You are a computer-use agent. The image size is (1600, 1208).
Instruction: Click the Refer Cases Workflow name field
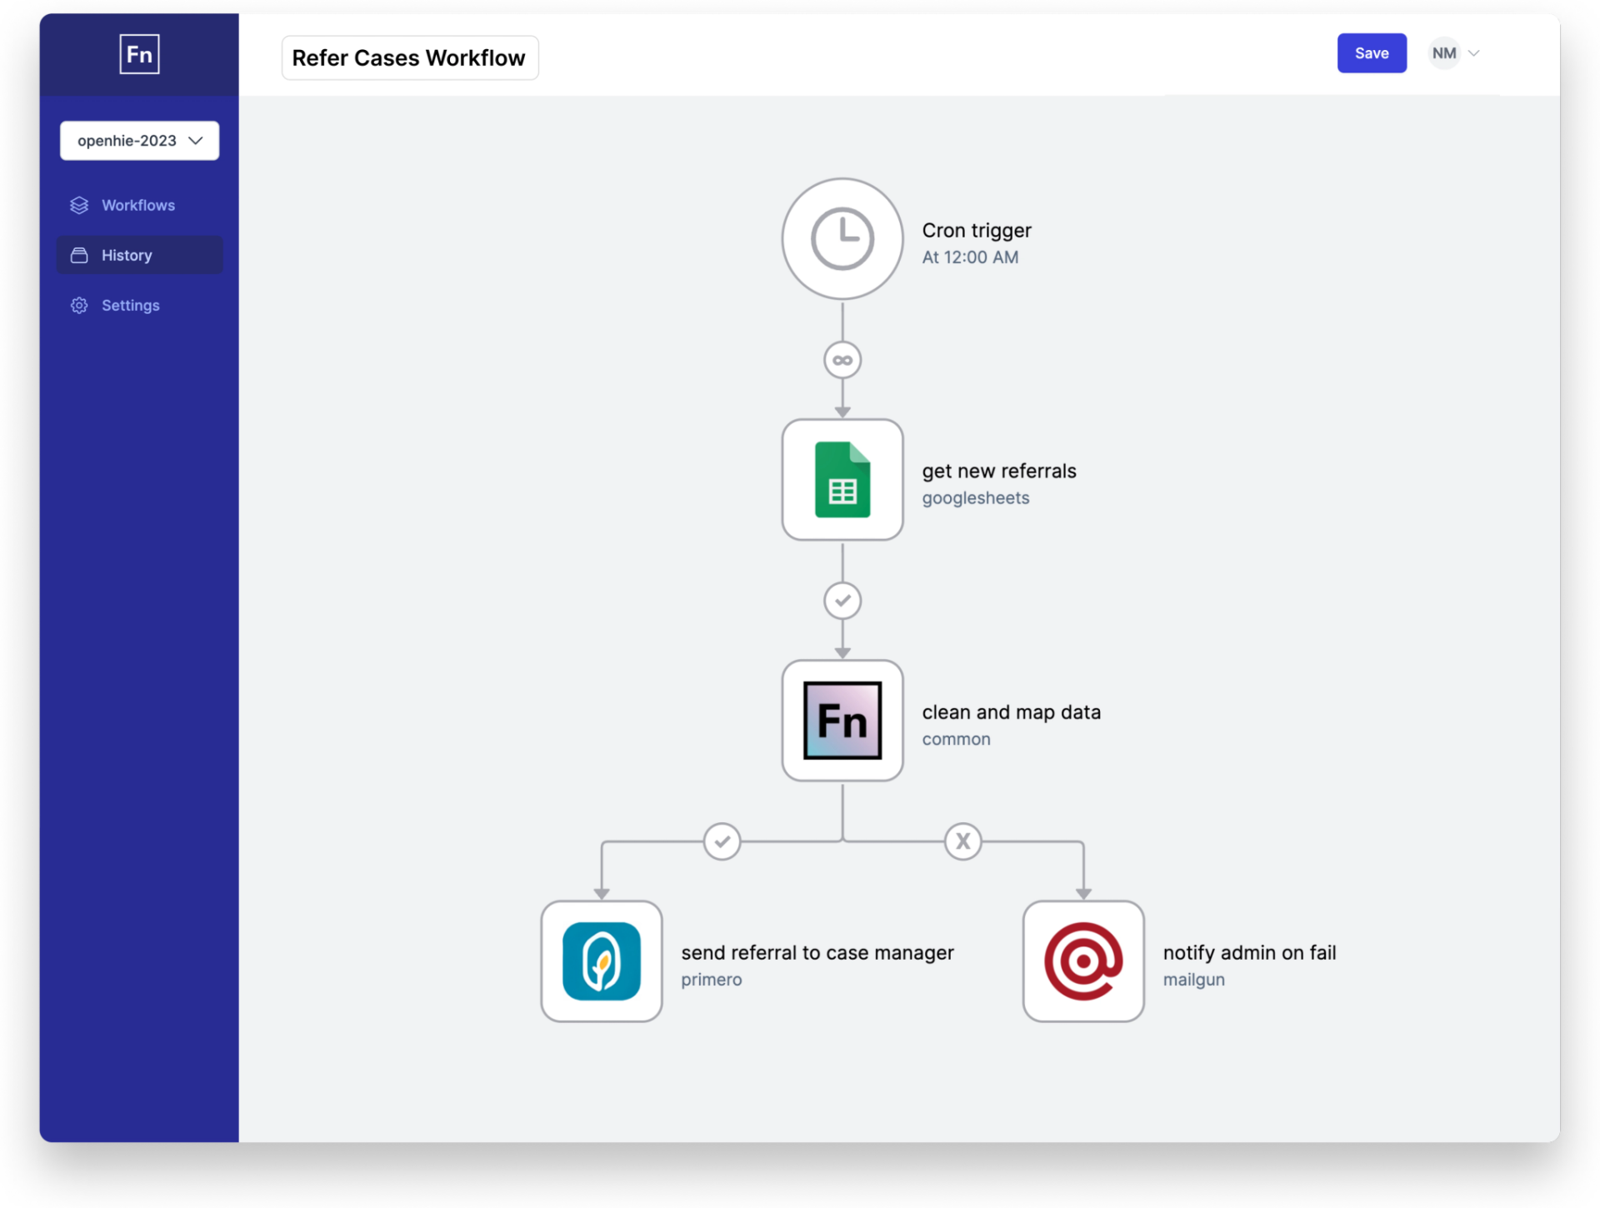(x=409, y=58)
